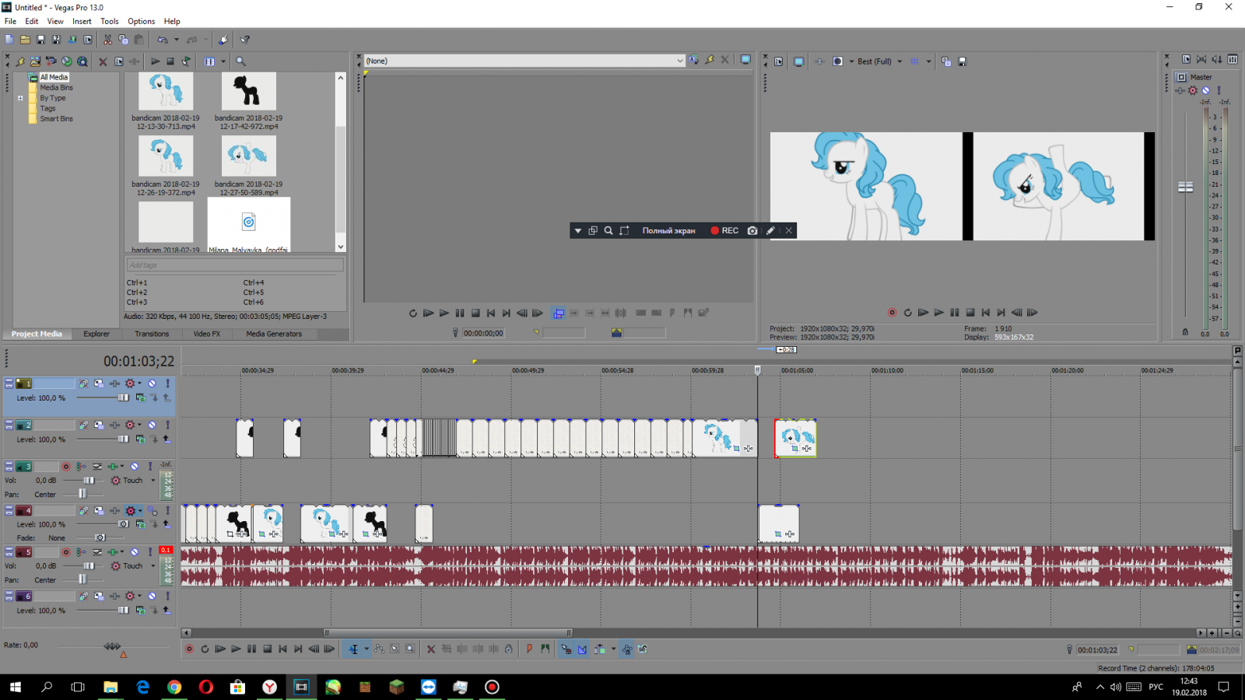This screenshot has height=700, width=1245.
Task: Open edit tool selector dropdown arrow
Action: click(366, 649)
